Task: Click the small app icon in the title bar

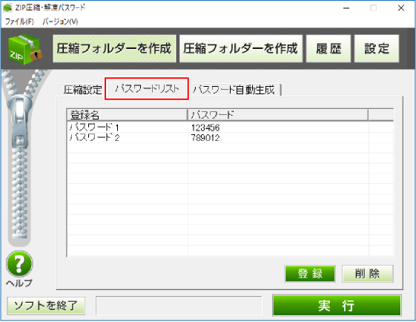Action: click(7, 7)
